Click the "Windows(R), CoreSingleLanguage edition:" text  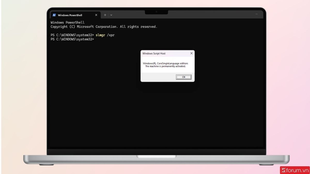coord(166,63)
